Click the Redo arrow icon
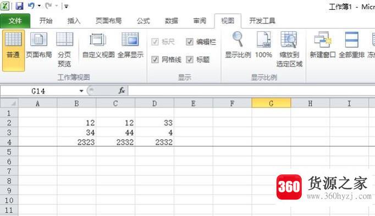 (48, 5)
